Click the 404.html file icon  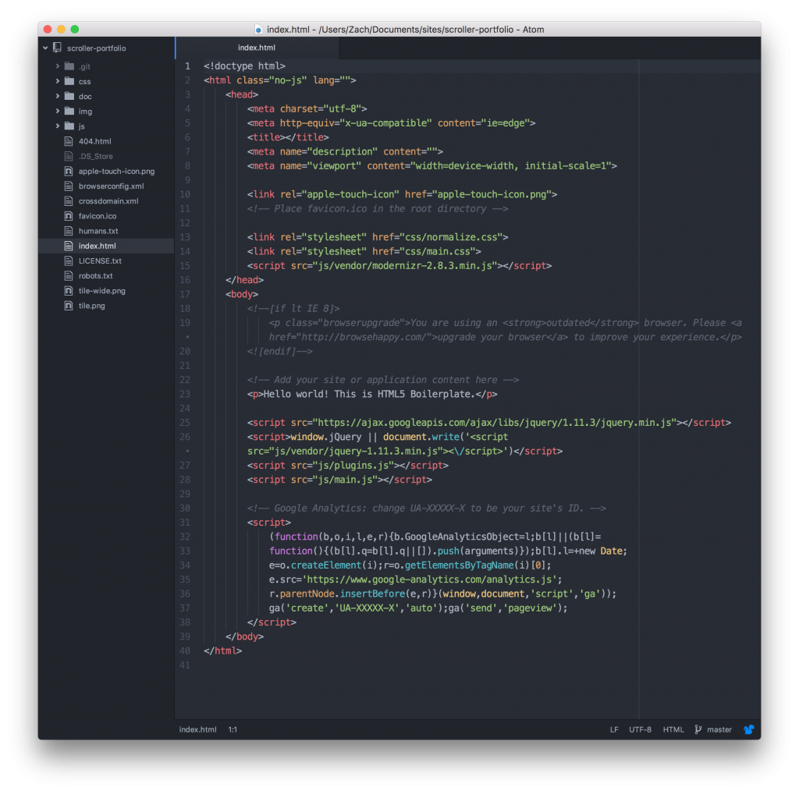click(x=69, y=141)
